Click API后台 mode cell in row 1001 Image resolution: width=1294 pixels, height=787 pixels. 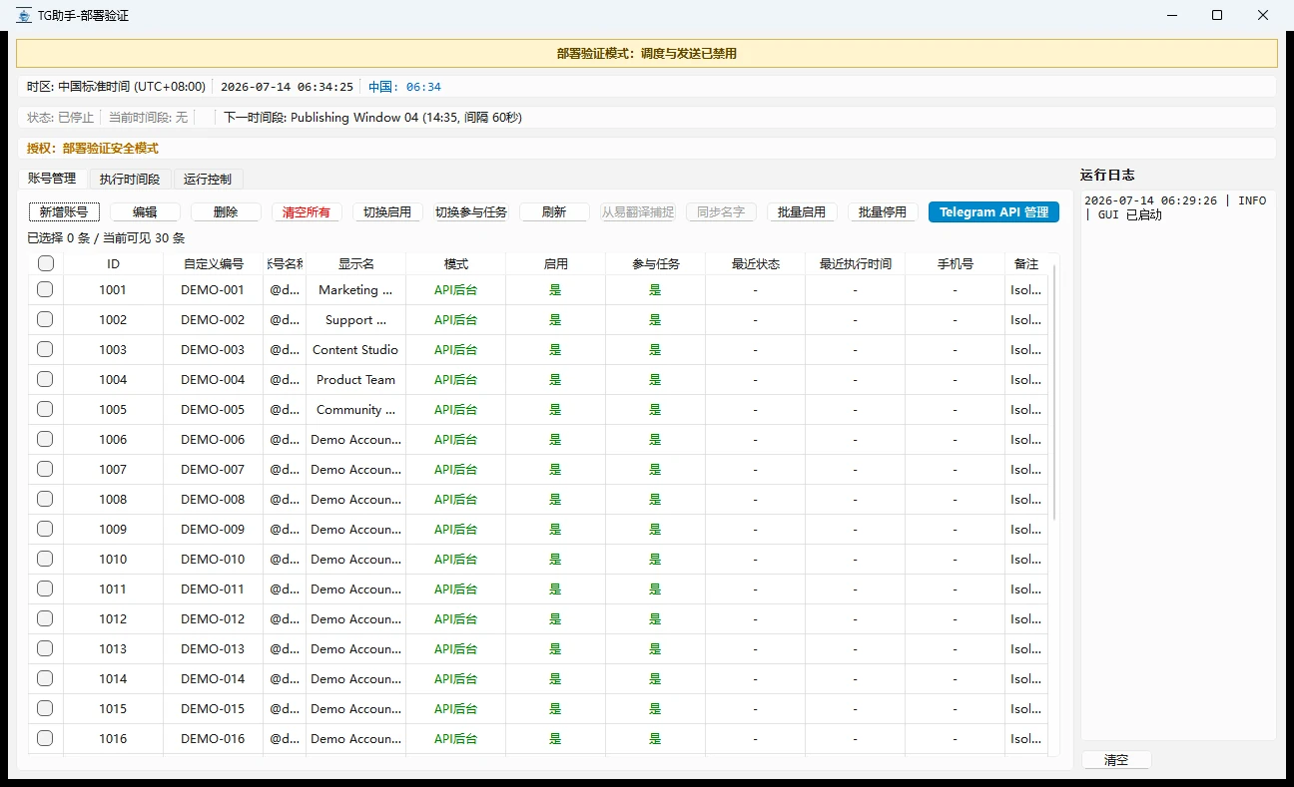pyautogui.click(x=456, y=290)
